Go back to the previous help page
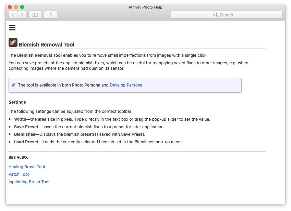The image size is (291, 211). tap(13, 15)
